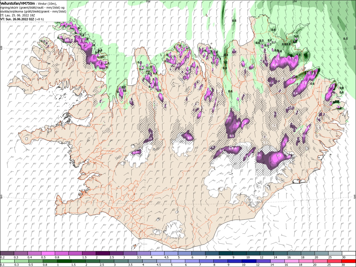This screenshot has height=267, width=356.
Task: Pick the bright pink snow-scale swatch at 0.5
Action: tap(48, 253)
